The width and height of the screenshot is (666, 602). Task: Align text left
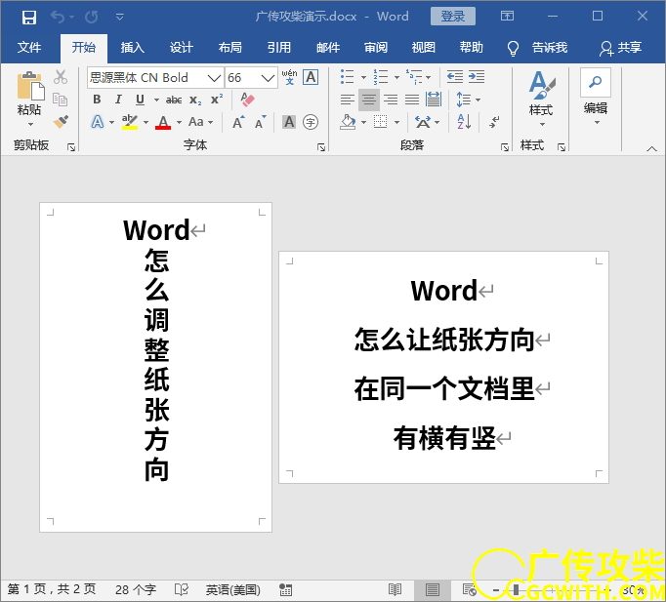point(348,100)
